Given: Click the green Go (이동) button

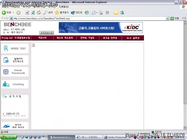Looking at the screenshot, I should [x=175, y=18].
